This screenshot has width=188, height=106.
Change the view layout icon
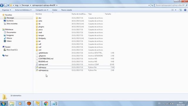pyautogui.click(x=173, y=10)
